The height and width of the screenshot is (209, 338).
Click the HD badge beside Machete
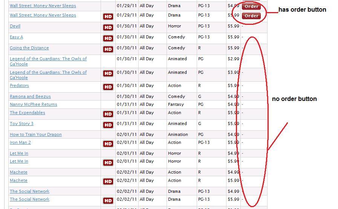point(108,182)
